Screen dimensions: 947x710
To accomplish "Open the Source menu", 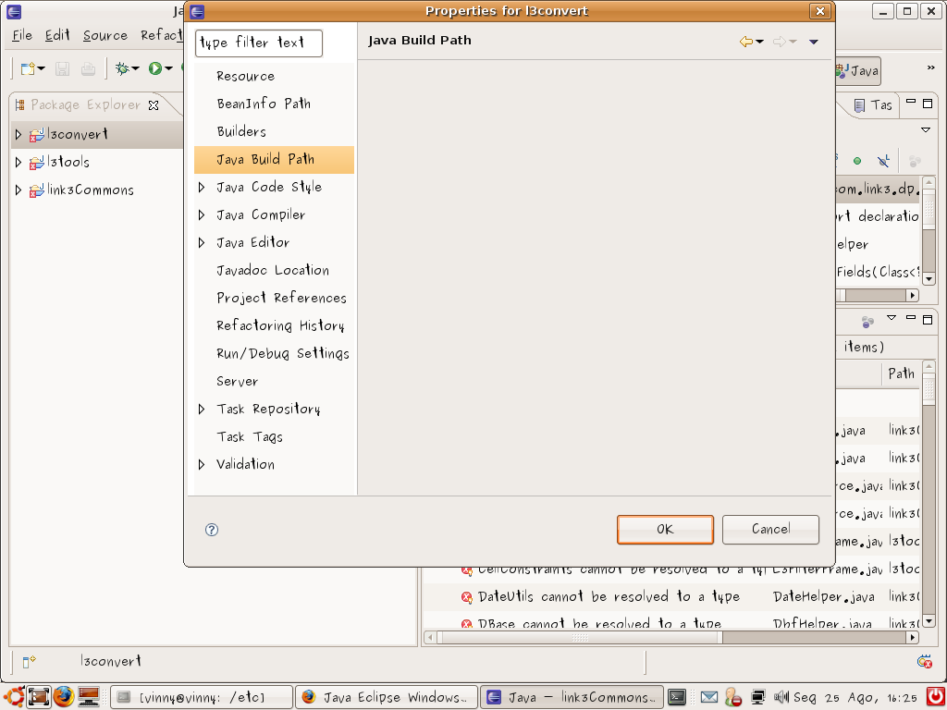I will pyautogui.click(x=105, y=36).
